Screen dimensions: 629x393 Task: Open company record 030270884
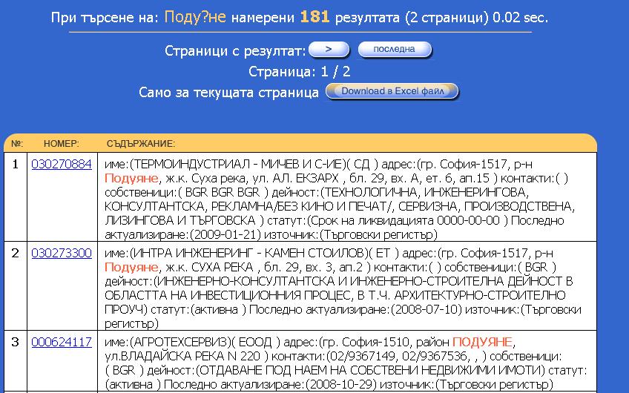pos(62,164)
